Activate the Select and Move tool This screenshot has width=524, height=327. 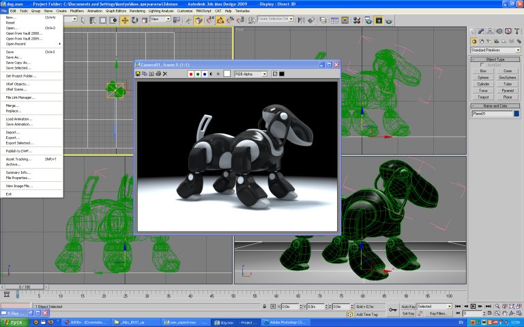click(x=125, y=20)
